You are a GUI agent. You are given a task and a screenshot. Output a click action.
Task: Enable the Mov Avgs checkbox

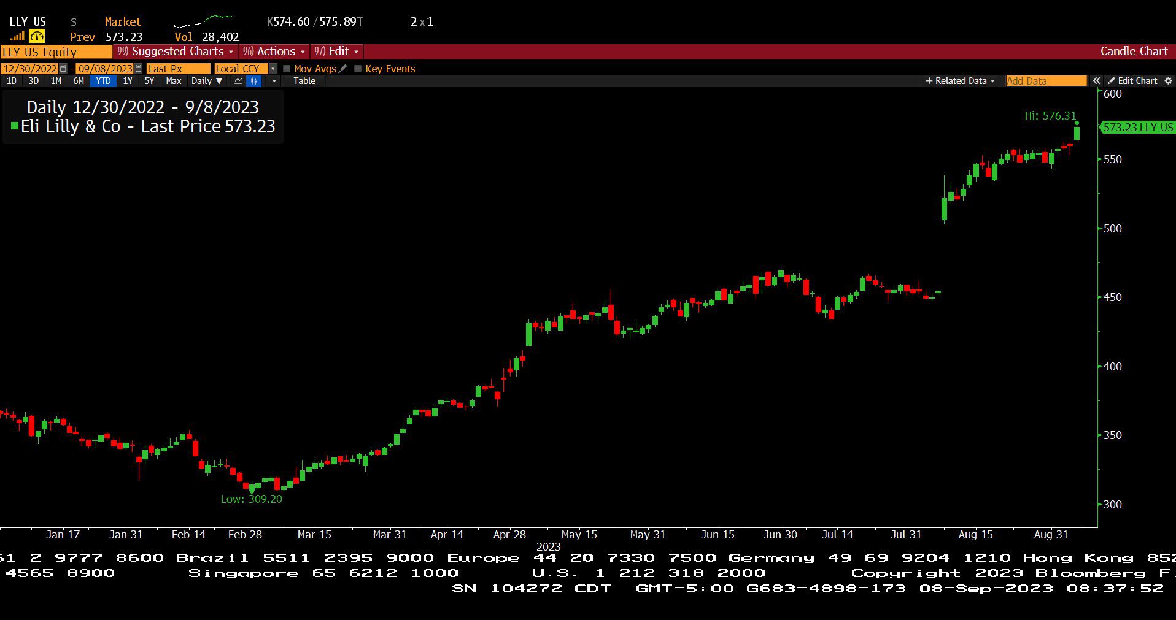tap(287, 69)
